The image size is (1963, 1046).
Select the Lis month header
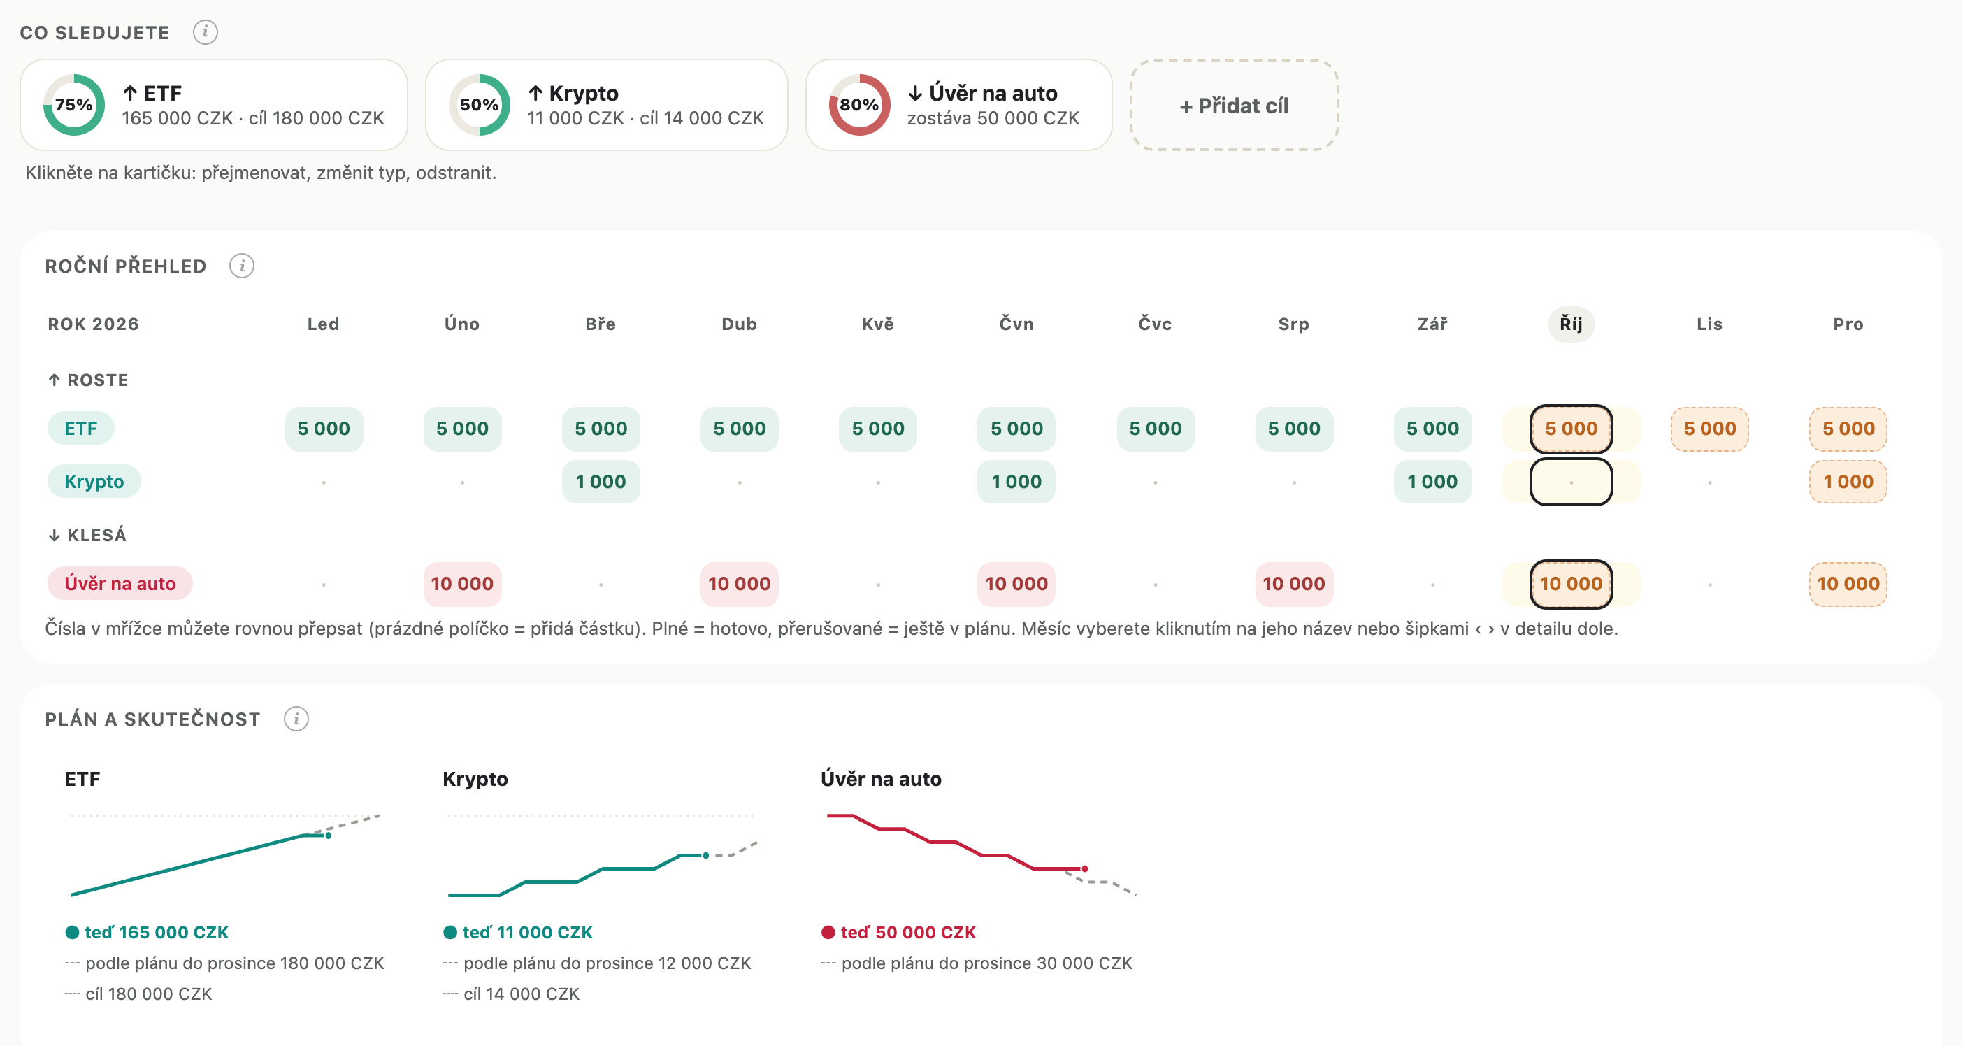click(x=1710, y=324)
